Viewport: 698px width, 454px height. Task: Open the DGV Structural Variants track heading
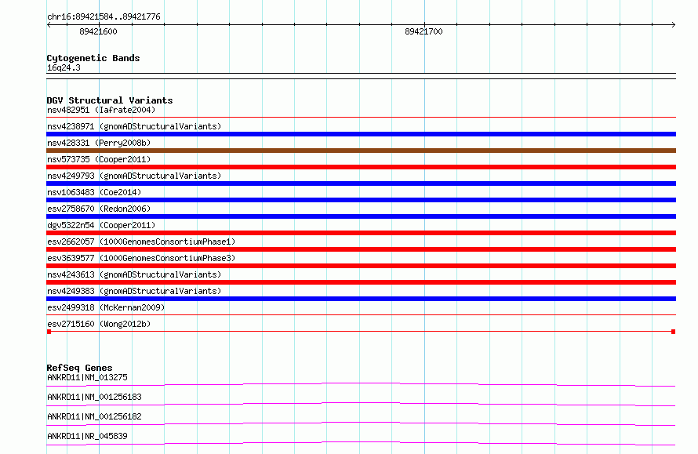[x=110, y=100]
